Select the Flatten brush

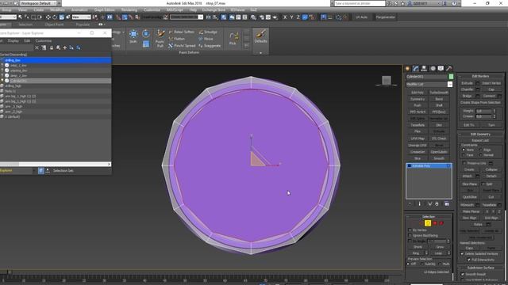tap(177, 39)
